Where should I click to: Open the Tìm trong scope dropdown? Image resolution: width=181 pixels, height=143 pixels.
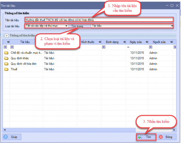172,26
